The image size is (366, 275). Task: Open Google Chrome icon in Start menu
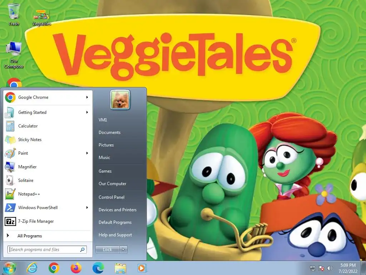click(10, 97)
